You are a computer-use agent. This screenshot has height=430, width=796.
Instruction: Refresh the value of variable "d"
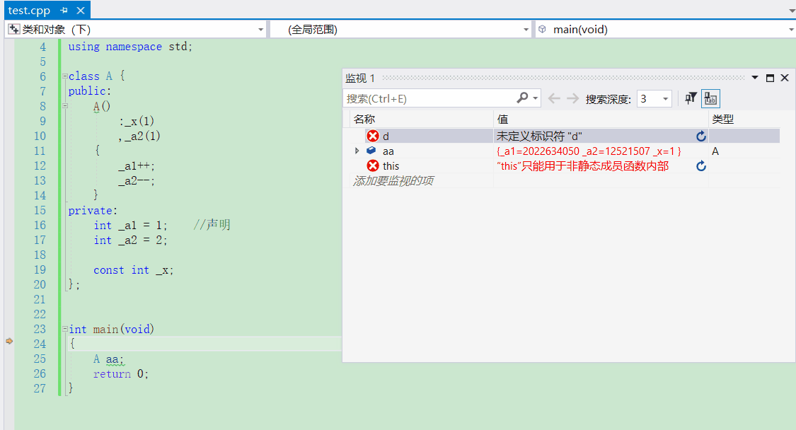pyautogui.click(x=700, y=135)
